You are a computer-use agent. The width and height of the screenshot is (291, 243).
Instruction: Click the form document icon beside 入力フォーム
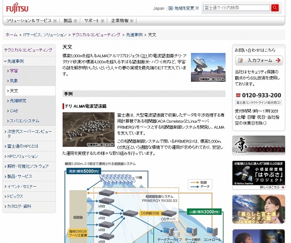tap(241, 60)
